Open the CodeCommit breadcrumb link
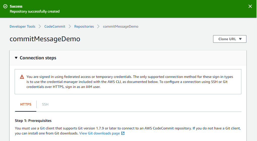The image size is (257, 141). pyautogui.click(x=55, y=26)
